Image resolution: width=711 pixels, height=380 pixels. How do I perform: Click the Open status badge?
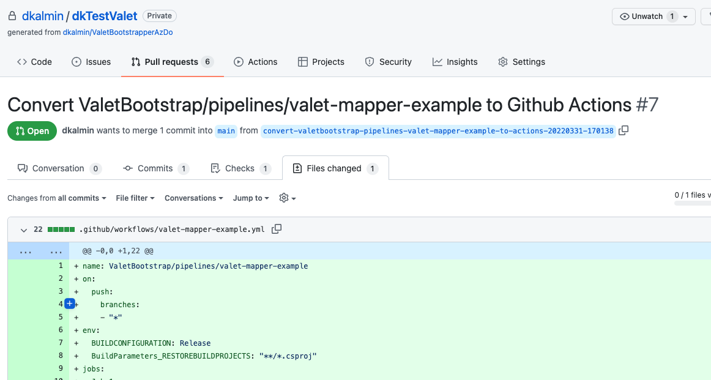point(32,131)
